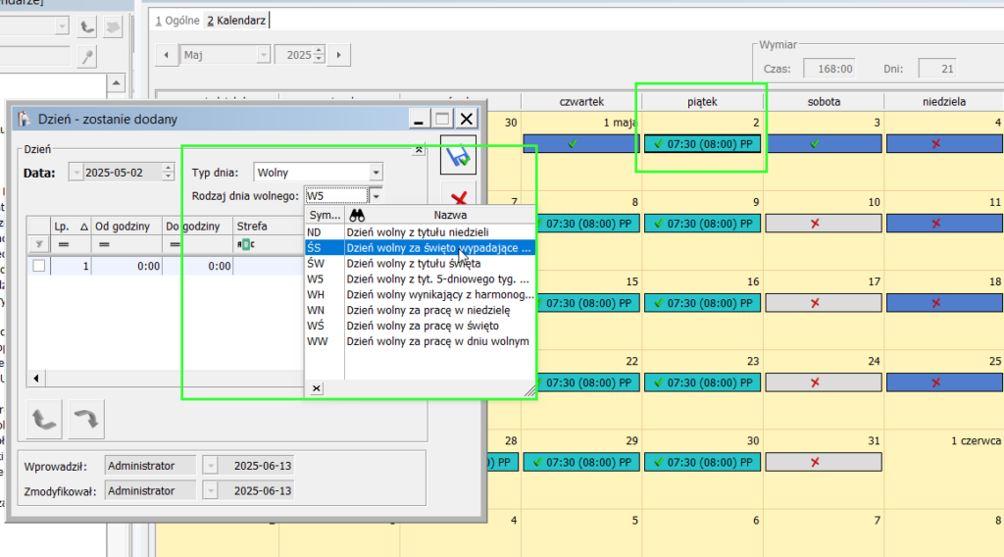Go to the previous month arrow
Viewport: 1004px width, 557px height.
[x=167, y=55]
